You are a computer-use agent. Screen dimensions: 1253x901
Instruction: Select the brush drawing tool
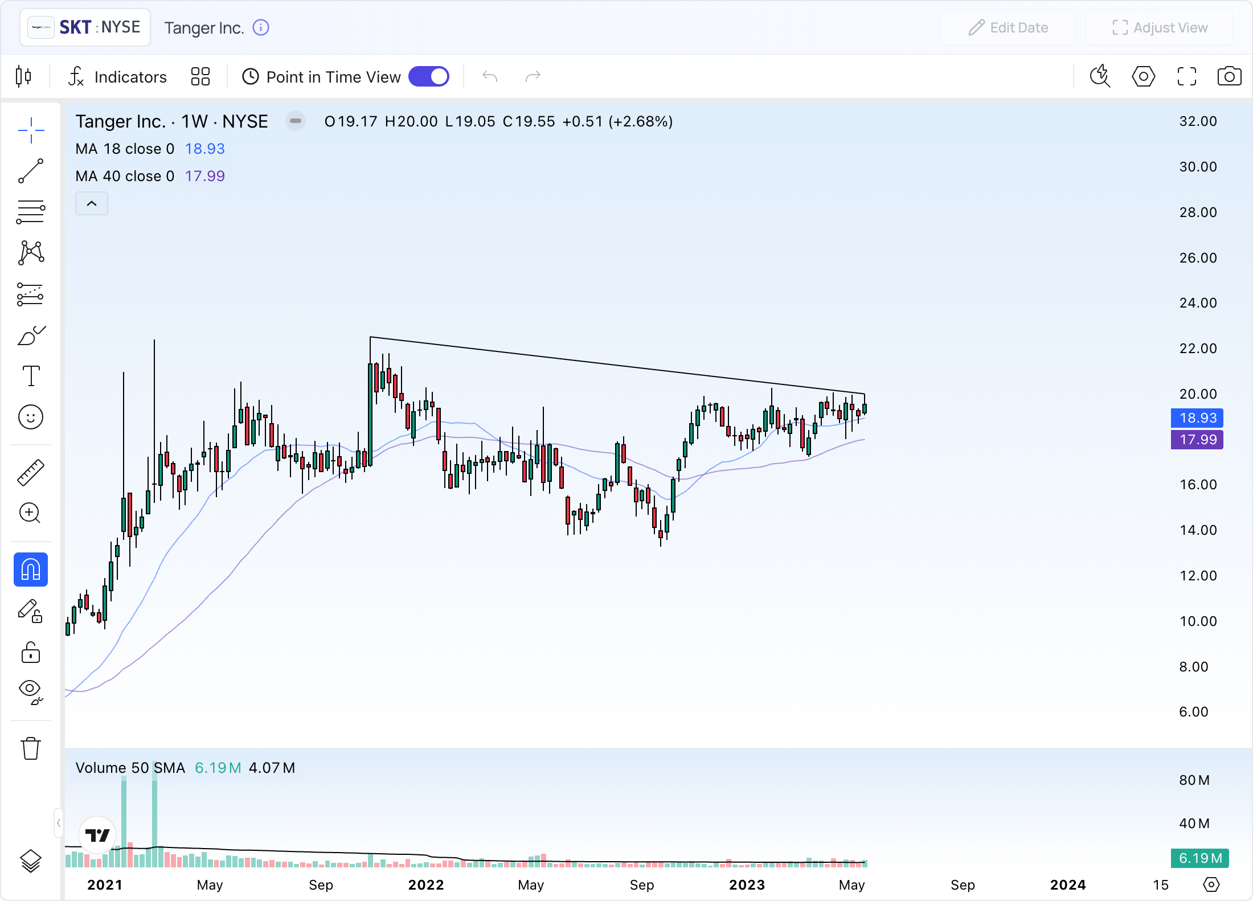pyautogui.click(x=31, y=335)
